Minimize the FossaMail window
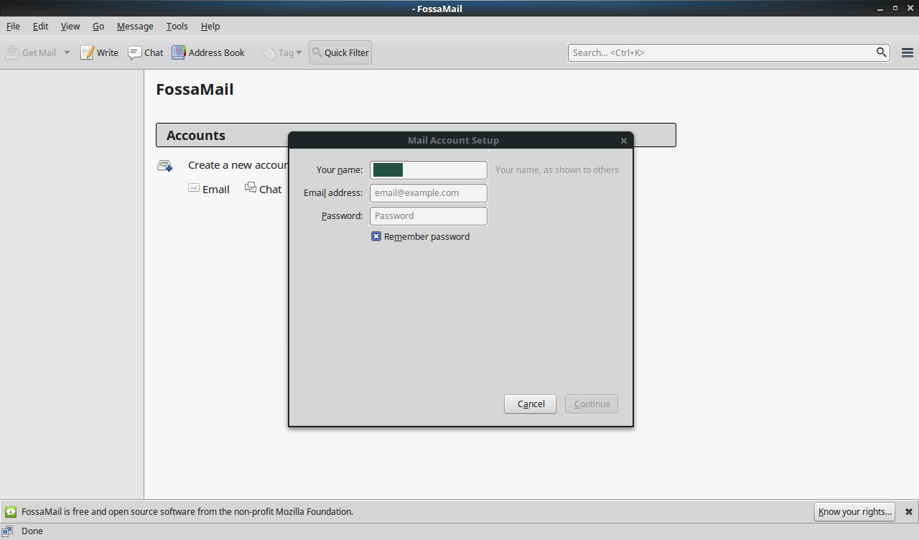Image resolution: width=919 pixels, height=540 pixels. (x=881, y=8)
